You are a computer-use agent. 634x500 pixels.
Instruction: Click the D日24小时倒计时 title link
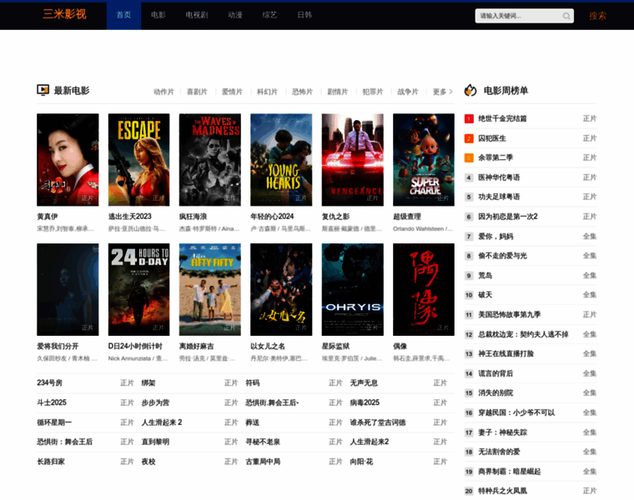pyautogui.click(x=135, y=346)
